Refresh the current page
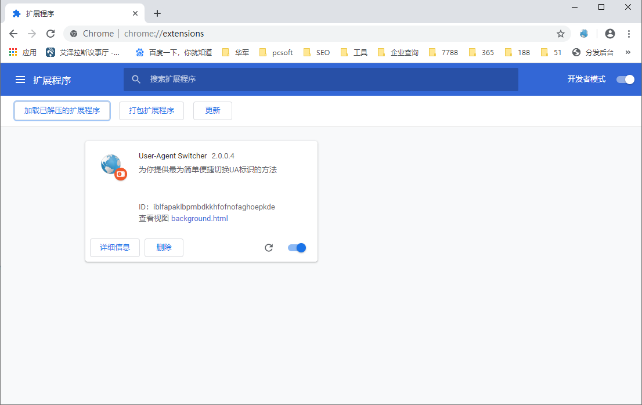 tap(51, 34)
